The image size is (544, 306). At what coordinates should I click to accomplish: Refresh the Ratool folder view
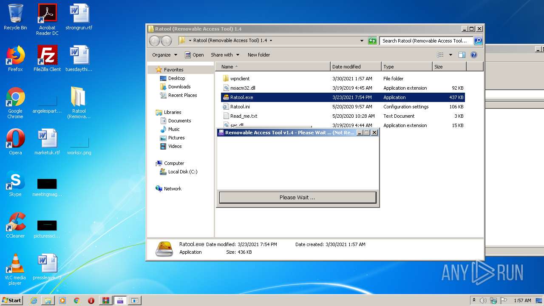click(x=372, y=41)
